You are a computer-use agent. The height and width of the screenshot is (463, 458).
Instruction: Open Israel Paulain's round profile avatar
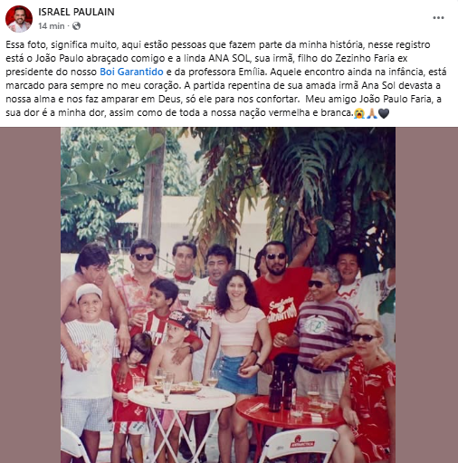[19, 19]
